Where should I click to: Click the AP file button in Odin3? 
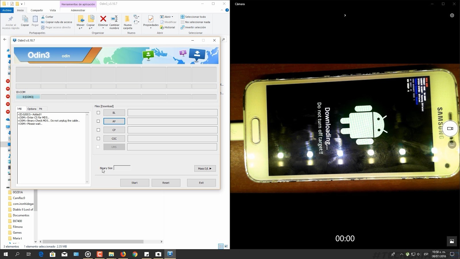click(x=114, y=121)
